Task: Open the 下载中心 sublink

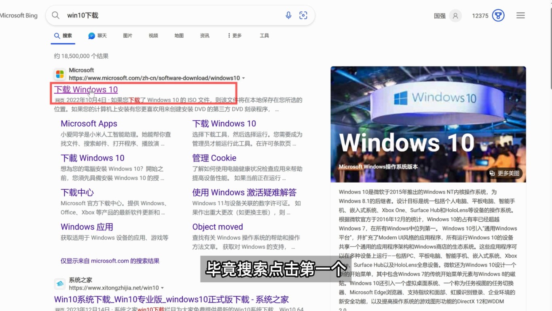Action: (x=77, y=193)
